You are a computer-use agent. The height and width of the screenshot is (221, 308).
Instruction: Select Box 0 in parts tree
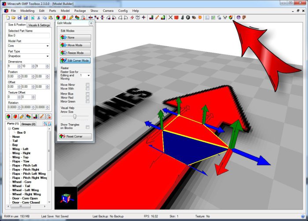[x=22, y=133]
